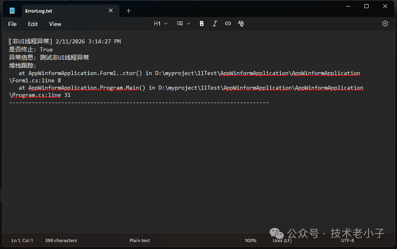Screen dimensions: 397x249
Task: Expand the H1 heading dropdown
Action: point(161,24)
